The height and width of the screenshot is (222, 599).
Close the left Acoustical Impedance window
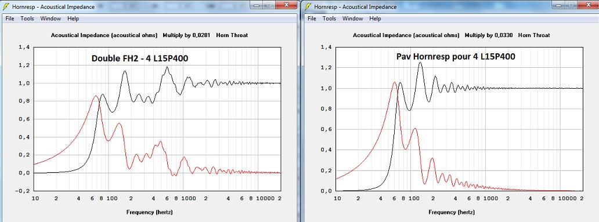tap(286, 5)
